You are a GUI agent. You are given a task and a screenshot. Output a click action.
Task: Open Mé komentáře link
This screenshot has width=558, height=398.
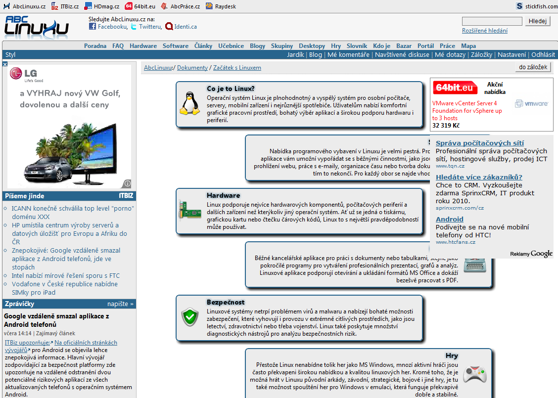348,54
